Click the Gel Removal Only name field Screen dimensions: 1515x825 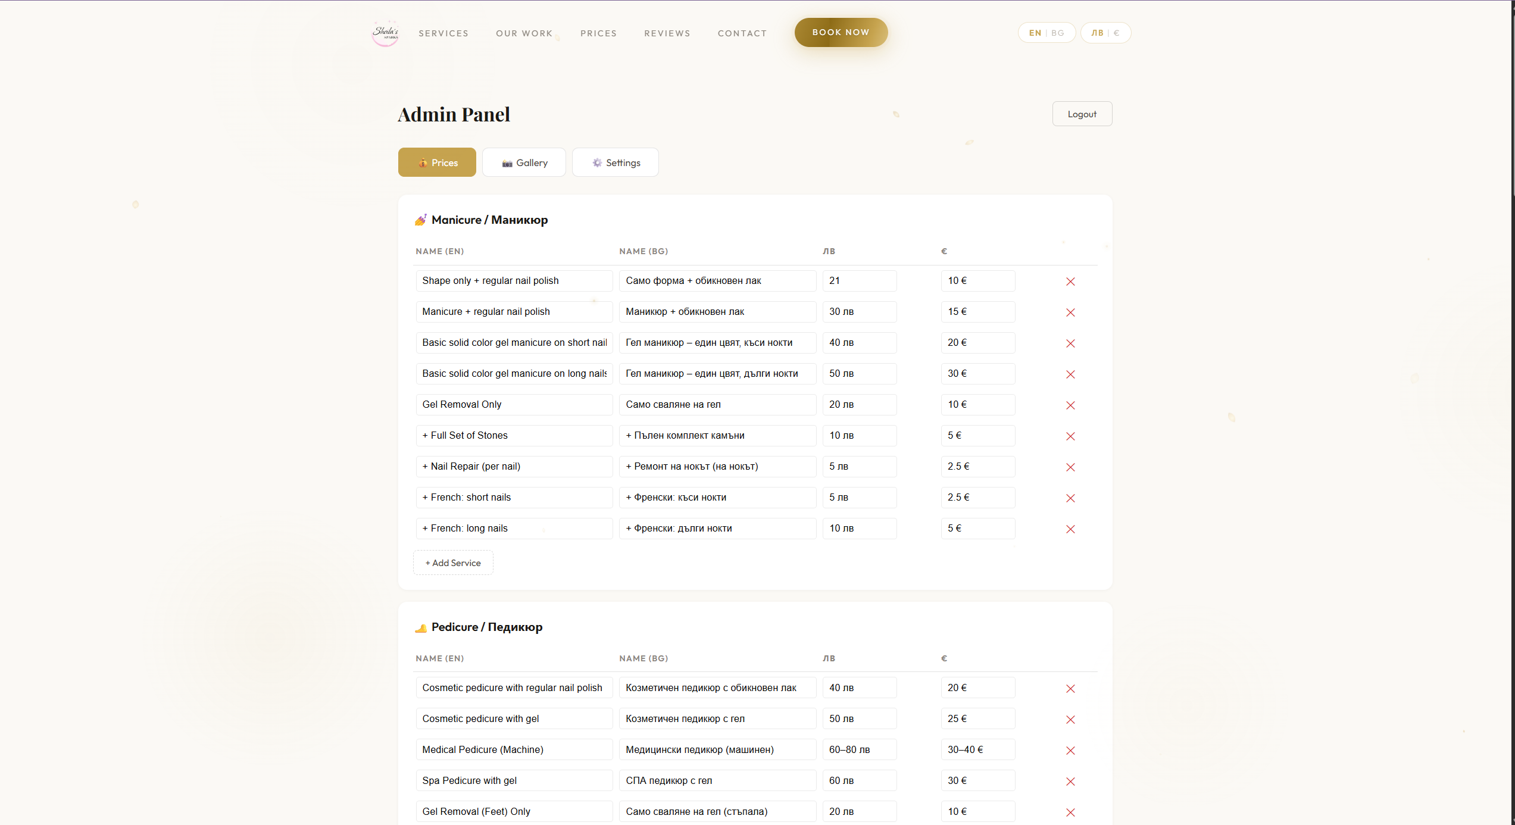[514, 405]
